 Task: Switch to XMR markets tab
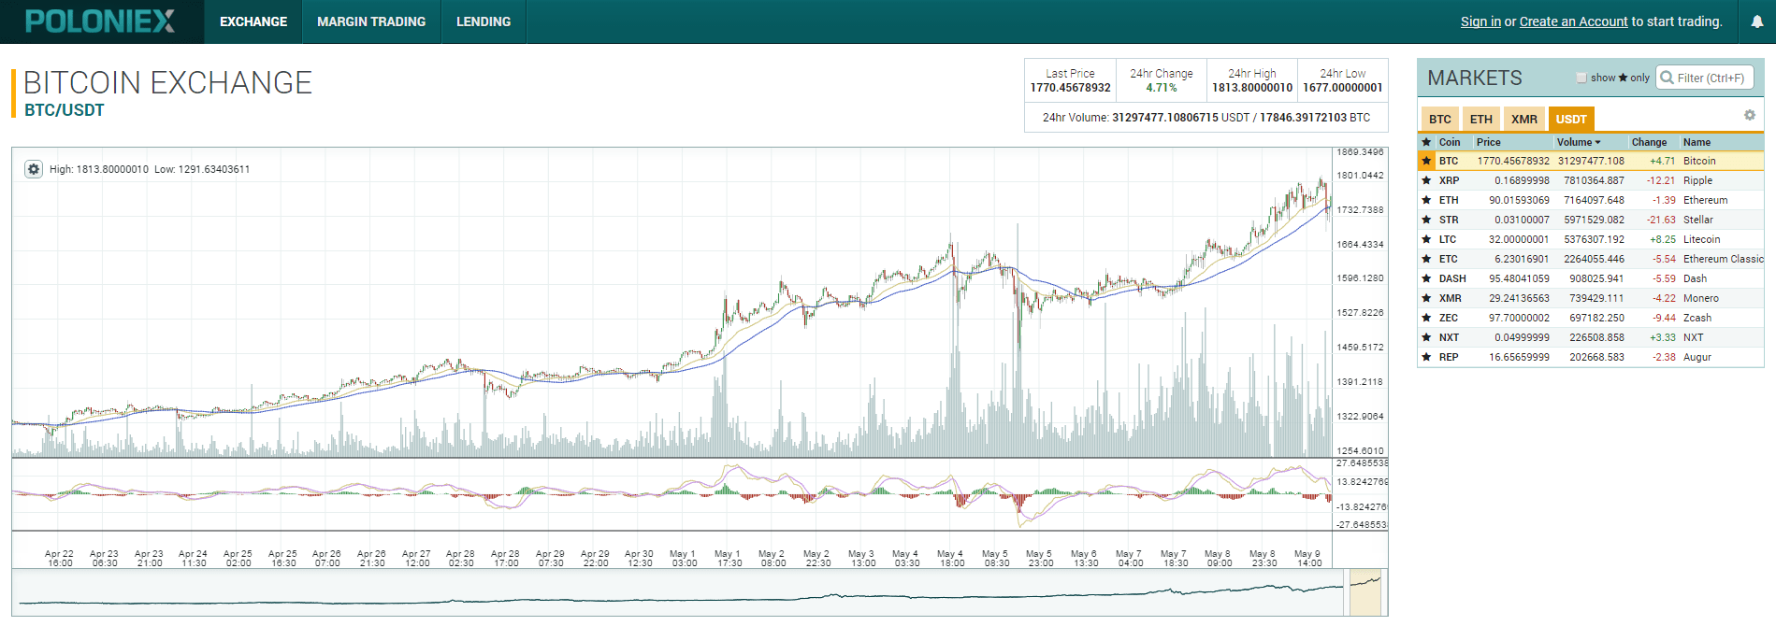[x=1524, y=119]
